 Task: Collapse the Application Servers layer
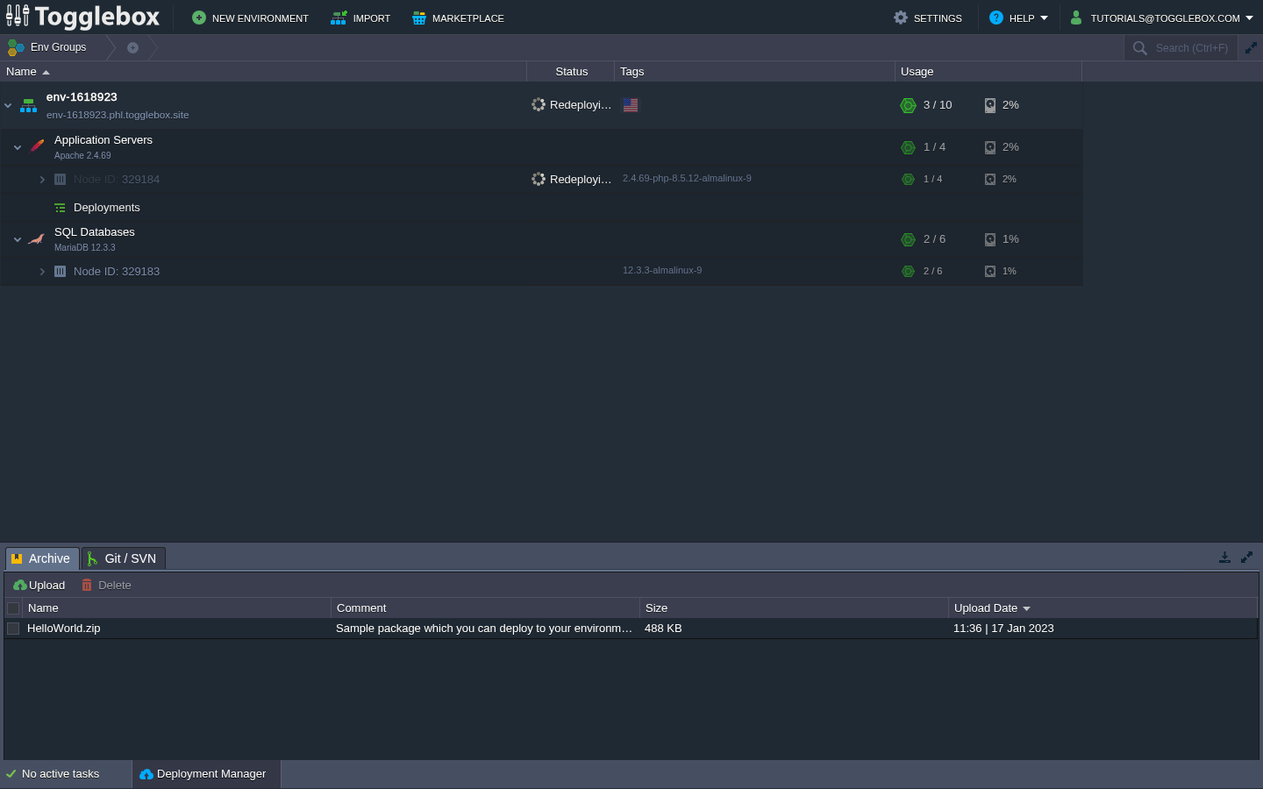tap(18, 147)
